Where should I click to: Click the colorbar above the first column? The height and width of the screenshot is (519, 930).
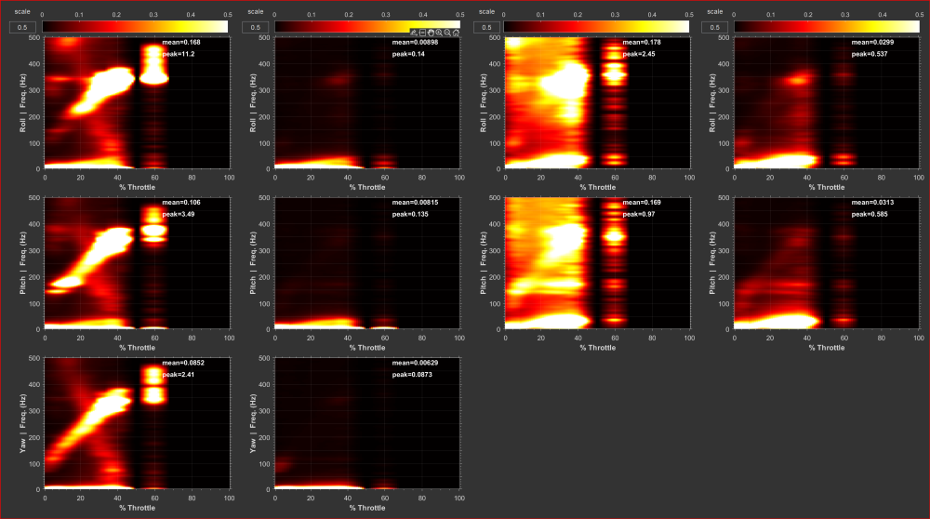coord(136,27)
